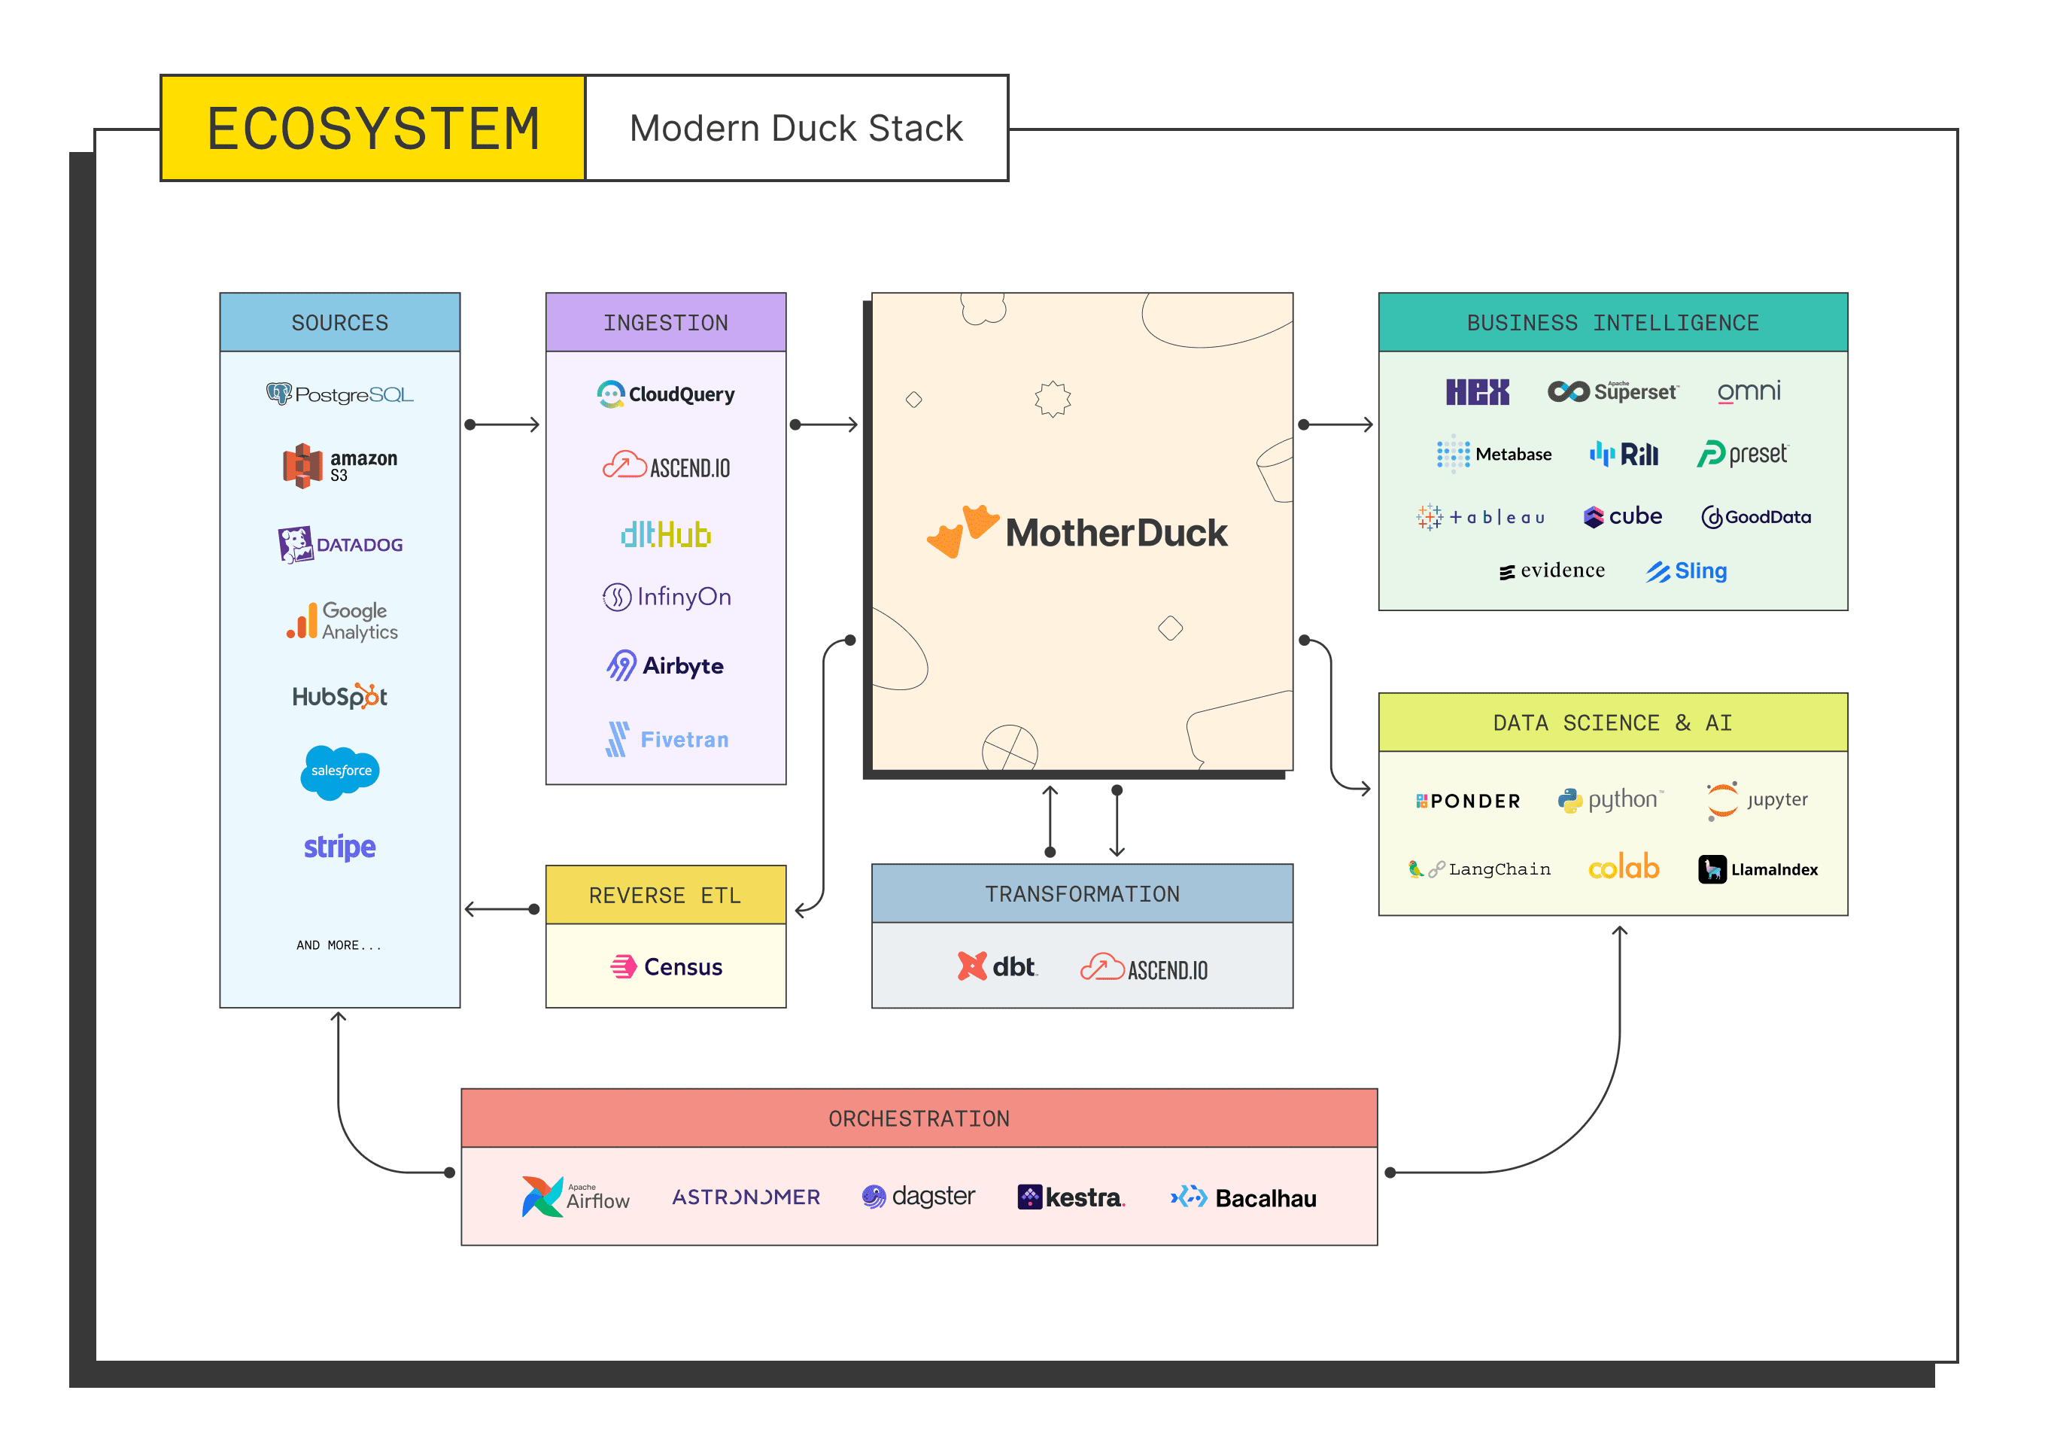Click the REVERSE ETL header

pyautogui.click(x=665, y=895)
